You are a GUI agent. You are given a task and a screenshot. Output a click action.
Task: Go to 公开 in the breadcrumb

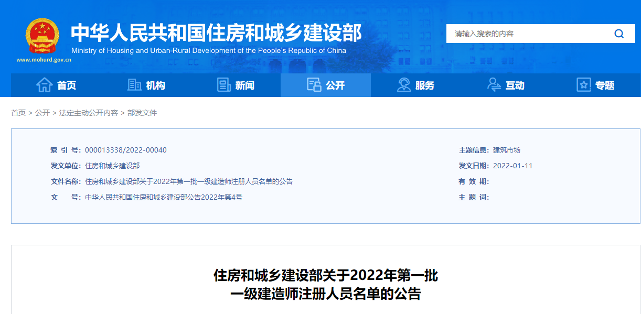coord(42,113)
